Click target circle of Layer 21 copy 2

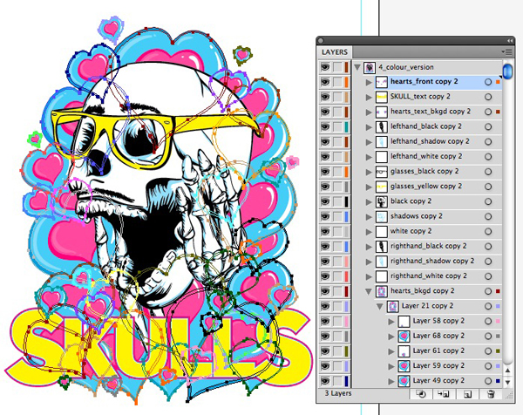coord(488,306)
